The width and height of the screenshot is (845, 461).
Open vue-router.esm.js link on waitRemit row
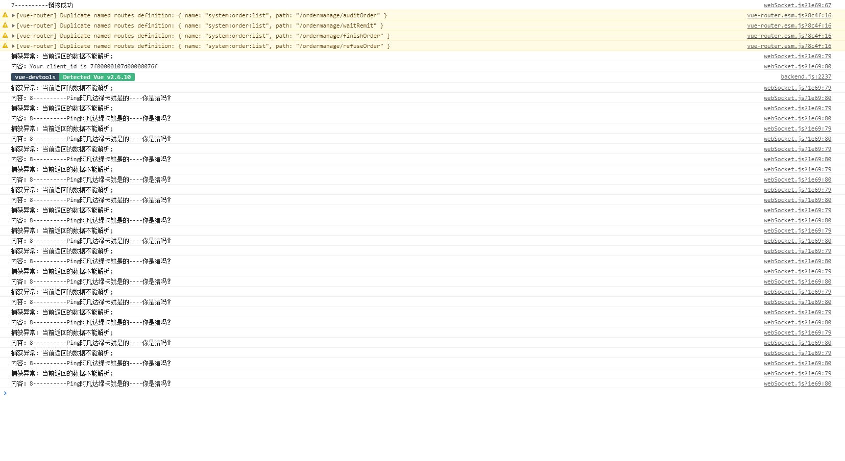[789, 25]
